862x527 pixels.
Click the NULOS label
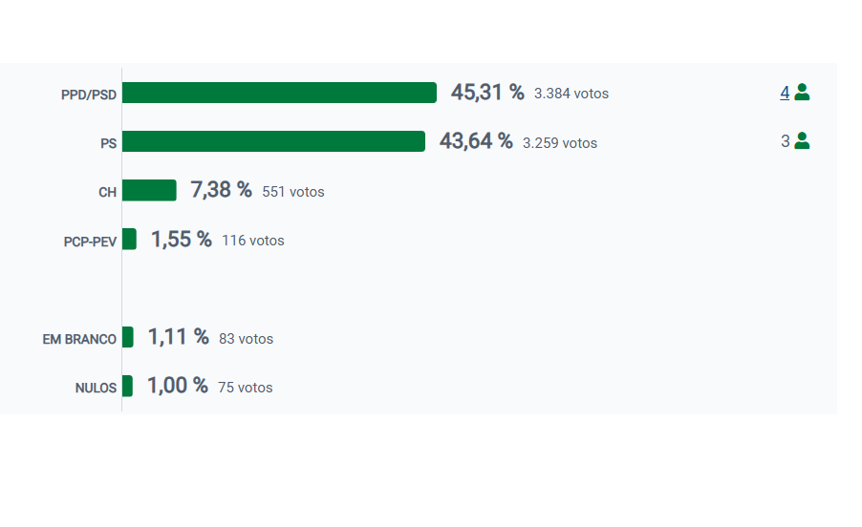pyautogui.click(x=96, y=388)
